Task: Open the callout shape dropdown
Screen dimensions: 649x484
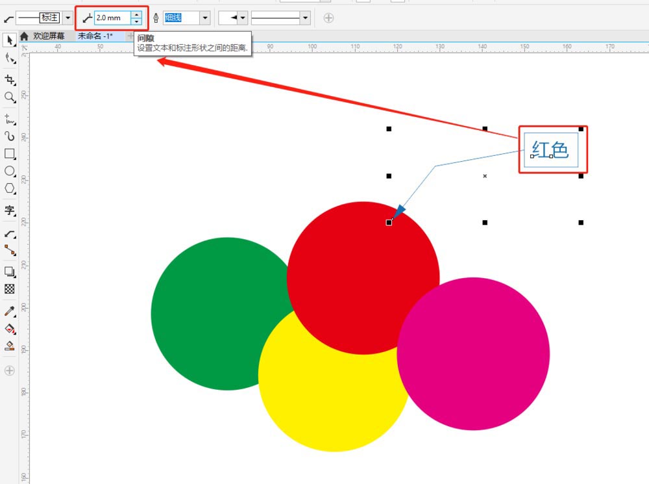Action: (68, 18)
